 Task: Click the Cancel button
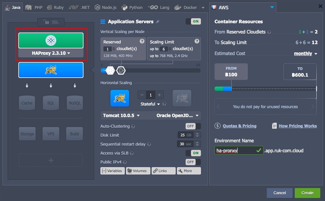click(x=280, y=193)
